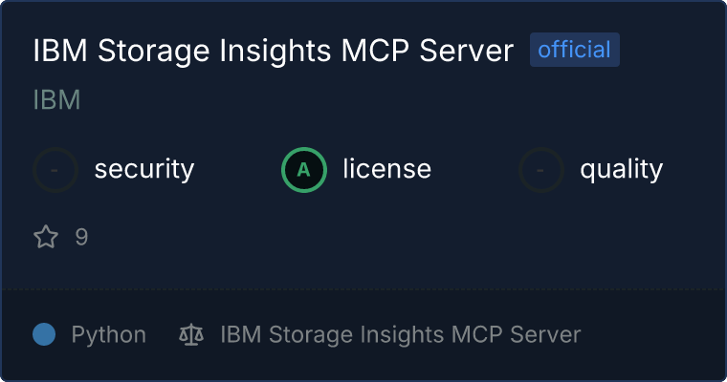727x382 pixels.
Task: Select the security score label
Action: pyautogui.click(x=143, y=170)
